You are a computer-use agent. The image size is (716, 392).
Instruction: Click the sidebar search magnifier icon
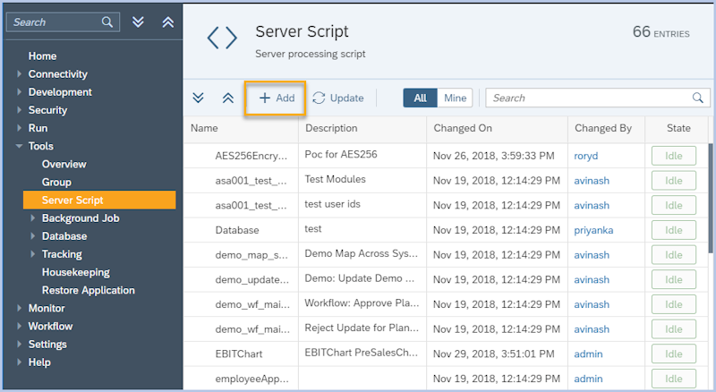[x=107, y=21]
